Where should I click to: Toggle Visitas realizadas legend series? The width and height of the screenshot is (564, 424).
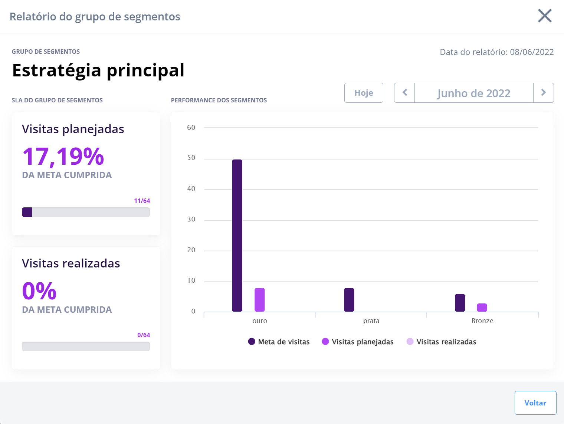coord(442,342)
